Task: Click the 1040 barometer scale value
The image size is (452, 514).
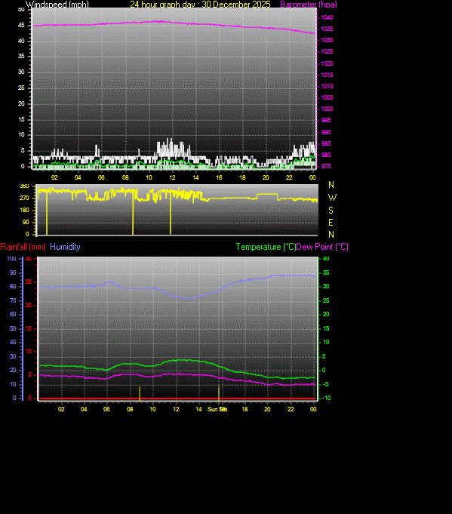Action: click(x=327, y=17)
